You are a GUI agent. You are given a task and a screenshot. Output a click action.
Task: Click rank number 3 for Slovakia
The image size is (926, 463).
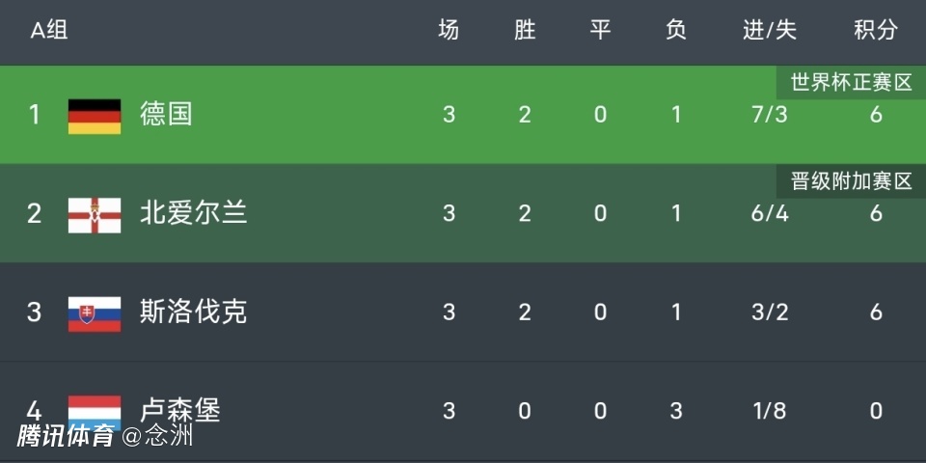pos(35,312)
